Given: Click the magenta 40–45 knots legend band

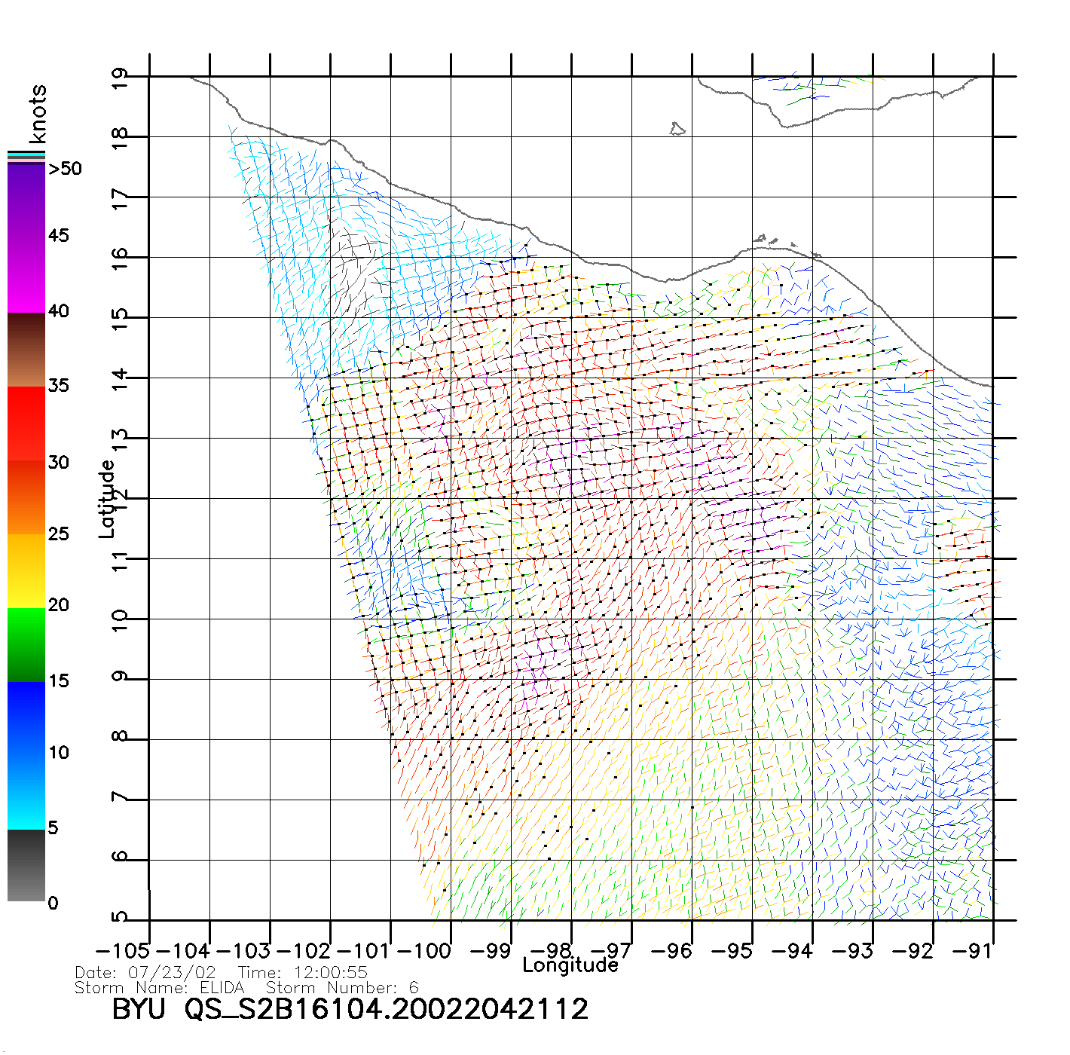Looking at the screenshot, I should pos(26,275).
